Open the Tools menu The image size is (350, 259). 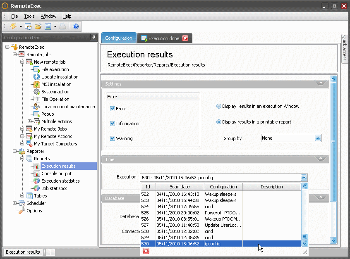pos(29,16)
